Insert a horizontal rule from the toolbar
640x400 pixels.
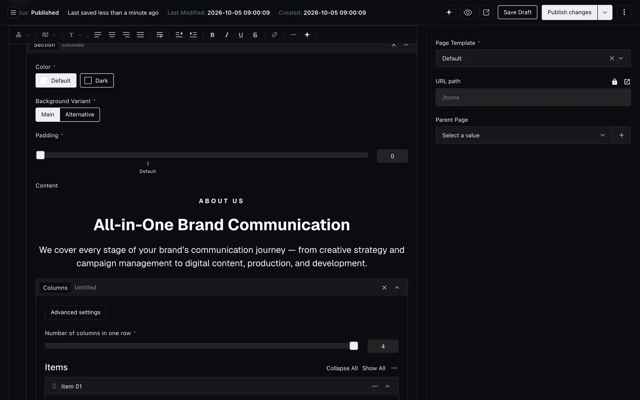point(294,35)
